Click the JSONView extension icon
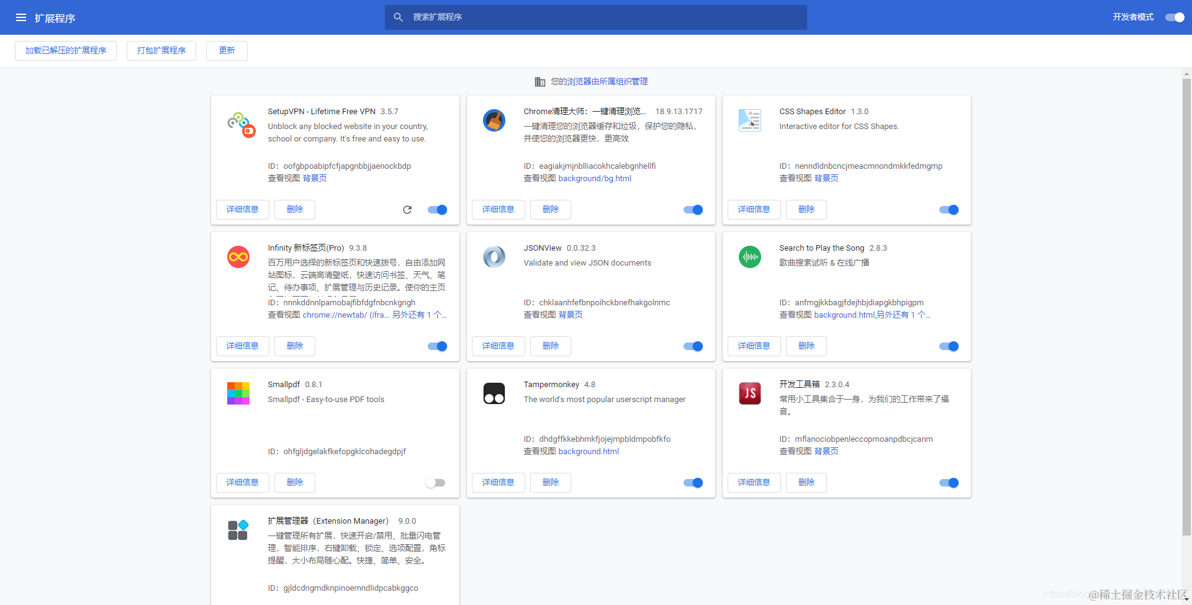 pyautogui.click(x=494, y=257)
